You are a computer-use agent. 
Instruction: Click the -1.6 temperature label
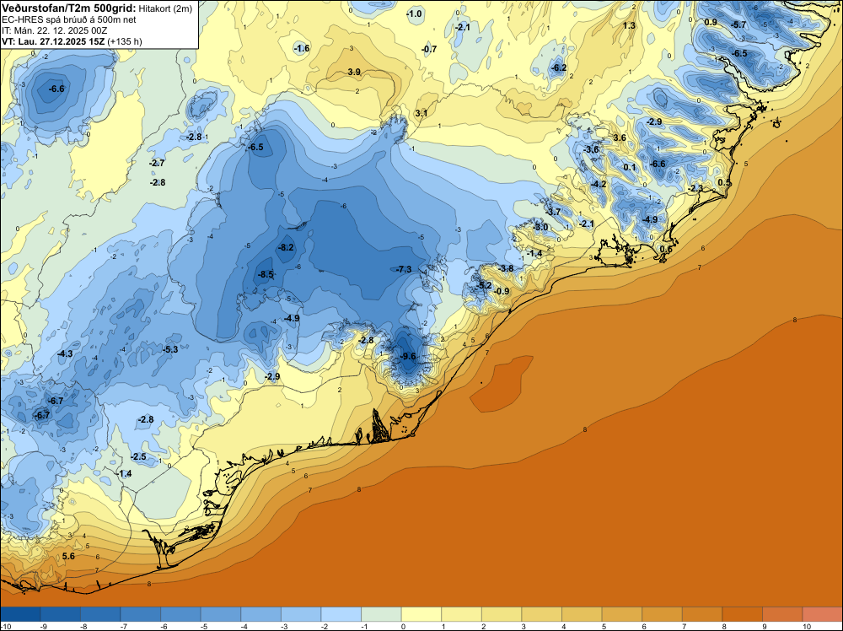pos(302,48)
